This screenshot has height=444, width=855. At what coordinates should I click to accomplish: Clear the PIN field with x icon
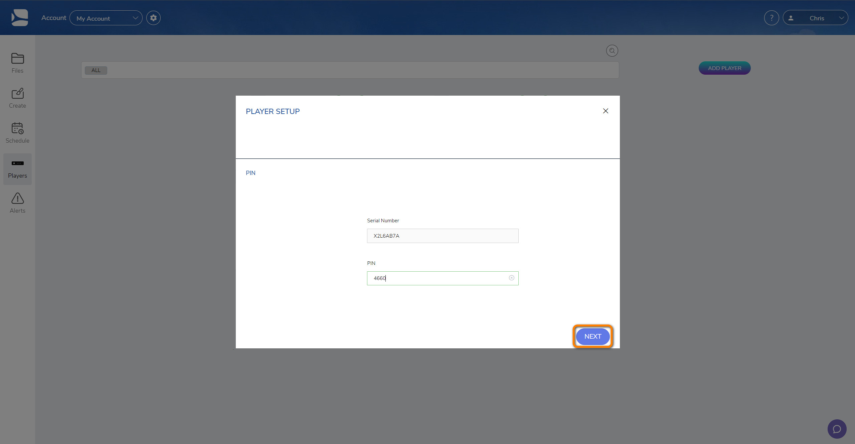(x=511, y=278)
